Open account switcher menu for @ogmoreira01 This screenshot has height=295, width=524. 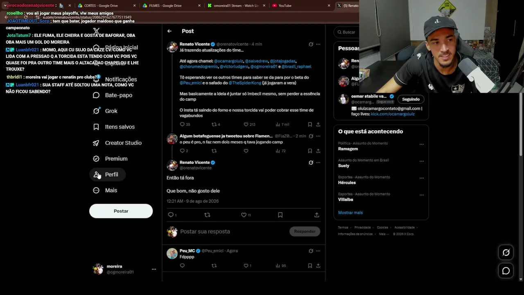pos(154,269)
